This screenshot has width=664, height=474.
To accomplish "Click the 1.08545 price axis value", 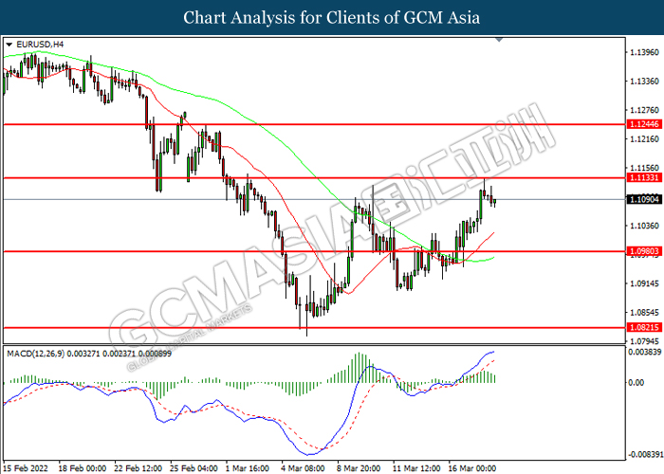I will 644,312.
